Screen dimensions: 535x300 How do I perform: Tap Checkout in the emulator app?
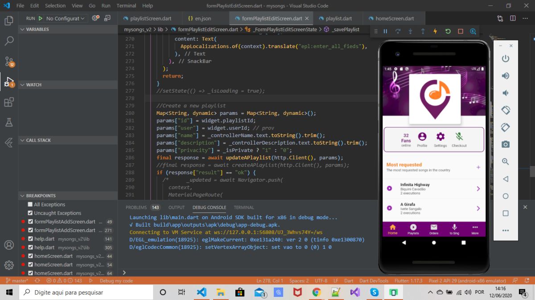point(459,139)
